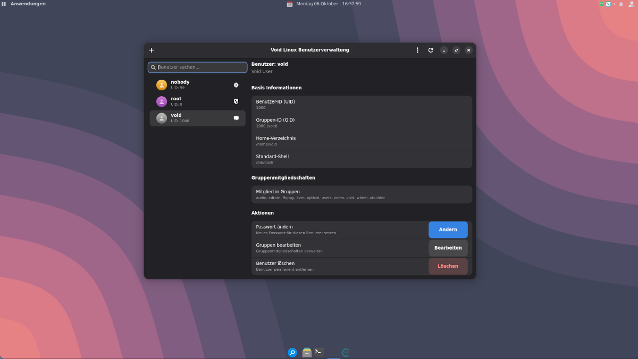This screenshot has width=638, height=359.
Task: Open the Anwendungen menu in the top panel
Action: tap(28, 4)
